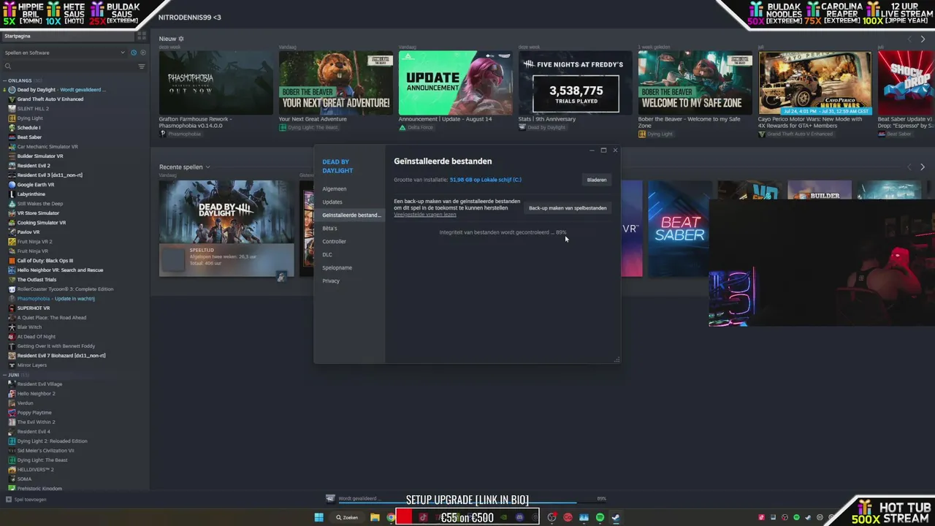Open downloads icon in bottom bar
Image resolution: width=935 pixels, height=526 pixels.
click(331, 499)
